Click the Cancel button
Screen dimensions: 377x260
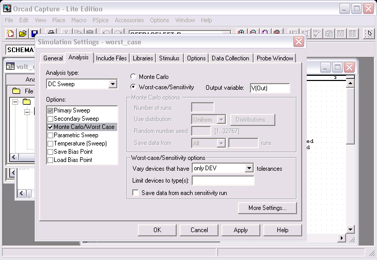(x=199, y=230)
